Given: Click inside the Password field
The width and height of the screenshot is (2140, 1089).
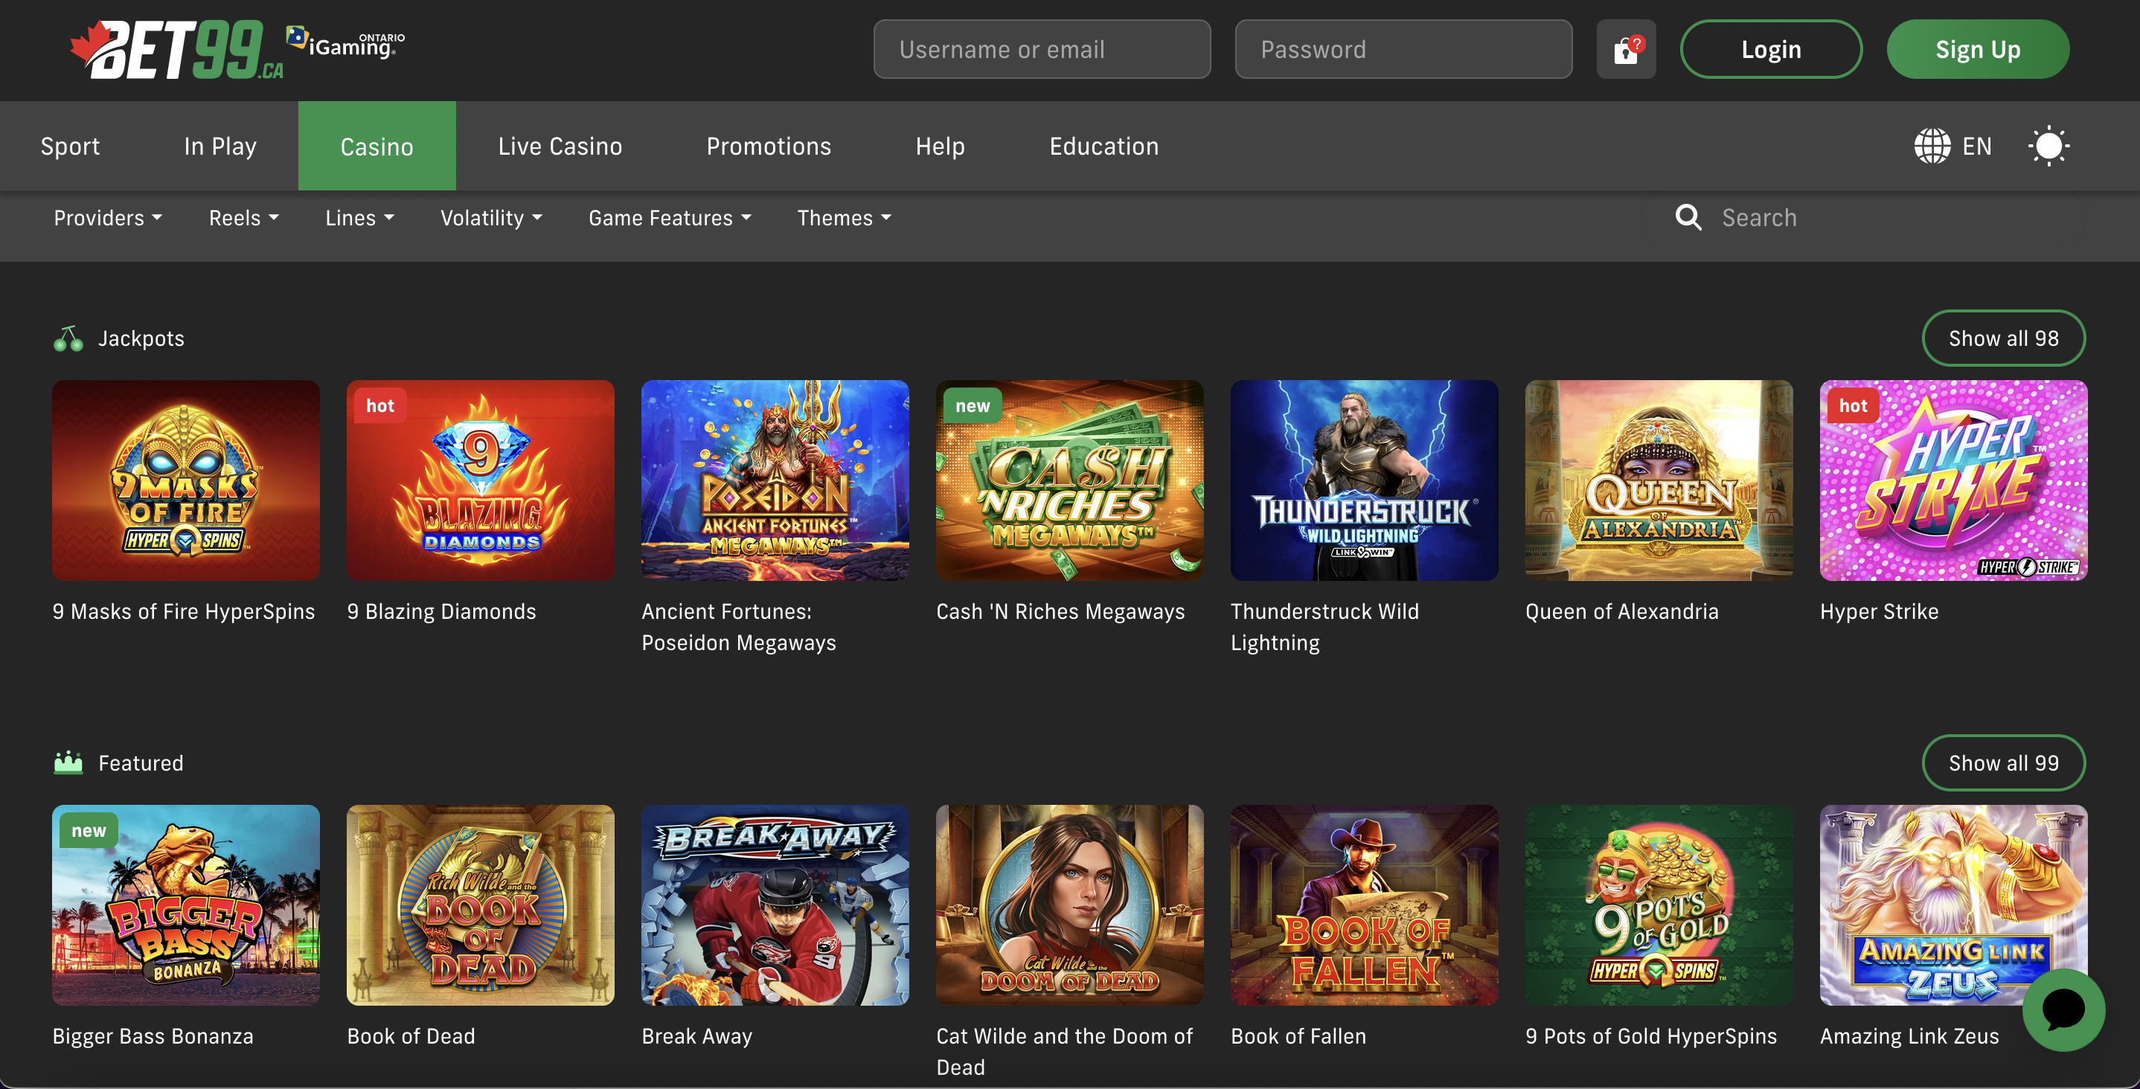Looking at the screenshot, I should [1403, 50].
